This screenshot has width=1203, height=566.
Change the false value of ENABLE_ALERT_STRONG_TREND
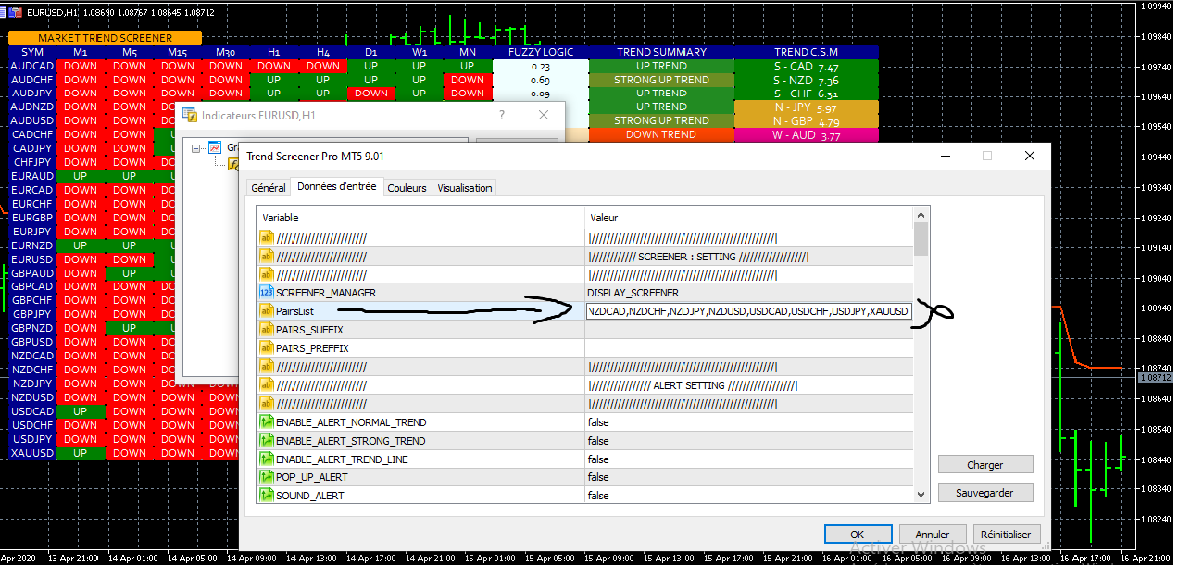click(748, 441)
